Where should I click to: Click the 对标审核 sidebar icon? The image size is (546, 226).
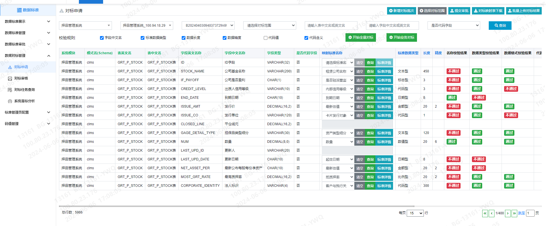click(10, 79)
